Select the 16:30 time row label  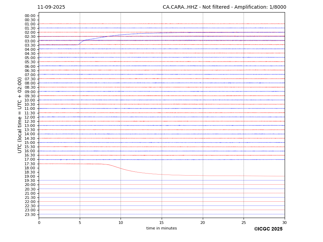(x=30, y=155)
